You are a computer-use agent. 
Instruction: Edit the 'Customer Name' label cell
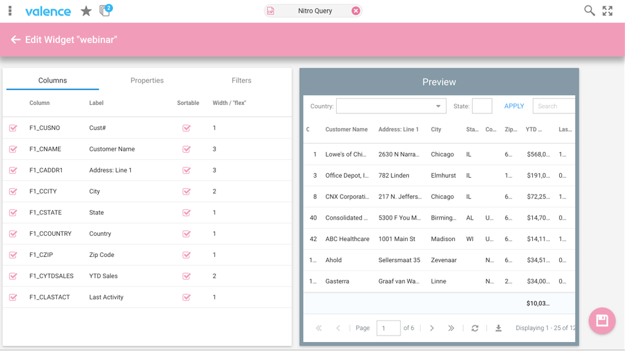[x=112, y=149]
